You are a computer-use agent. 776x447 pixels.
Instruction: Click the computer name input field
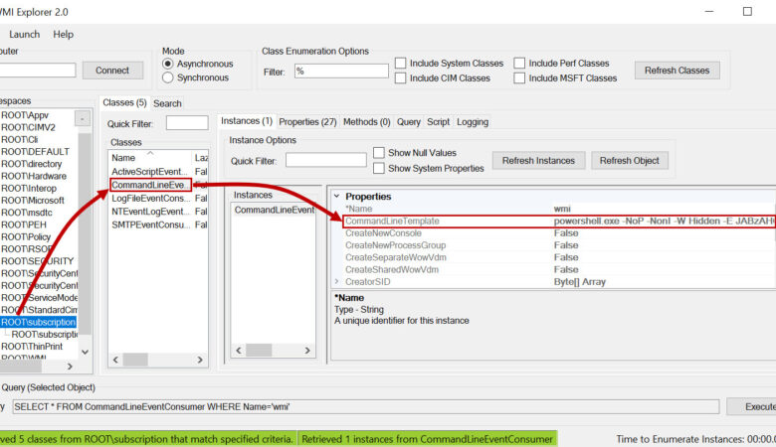(x=38, y=71)
